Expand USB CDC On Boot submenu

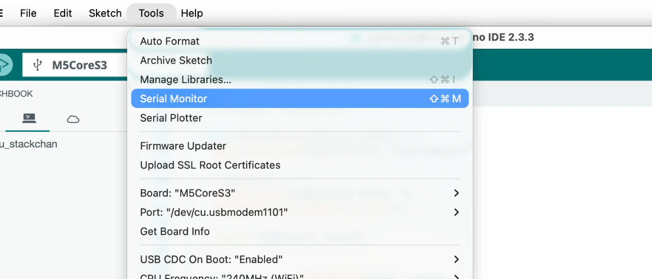click(x=300, y=259)
